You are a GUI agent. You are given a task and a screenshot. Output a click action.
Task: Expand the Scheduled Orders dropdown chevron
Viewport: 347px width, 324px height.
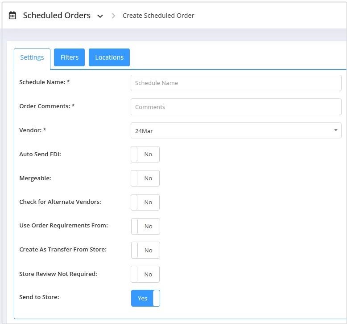(100, 16)
